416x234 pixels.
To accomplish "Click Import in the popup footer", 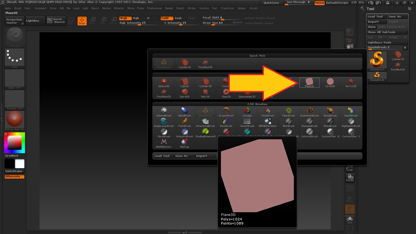I will coord(205,156).
